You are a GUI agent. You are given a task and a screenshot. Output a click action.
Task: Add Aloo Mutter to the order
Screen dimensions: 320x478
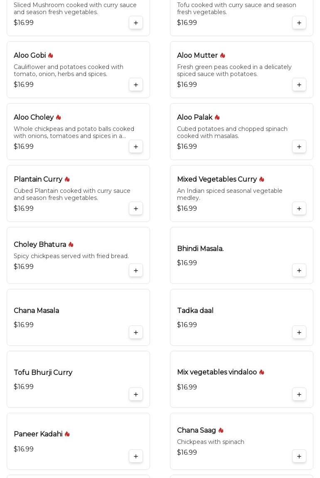pos(299,85)
